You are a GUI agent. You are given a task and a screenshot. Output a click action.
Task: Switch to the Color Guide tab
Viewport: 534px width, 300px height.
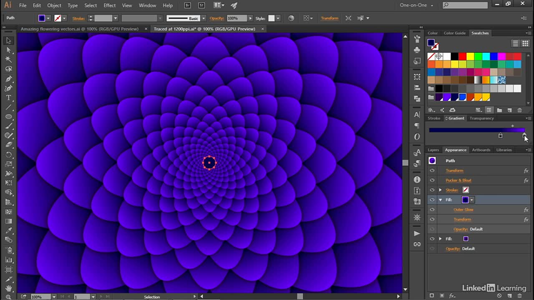454,33
